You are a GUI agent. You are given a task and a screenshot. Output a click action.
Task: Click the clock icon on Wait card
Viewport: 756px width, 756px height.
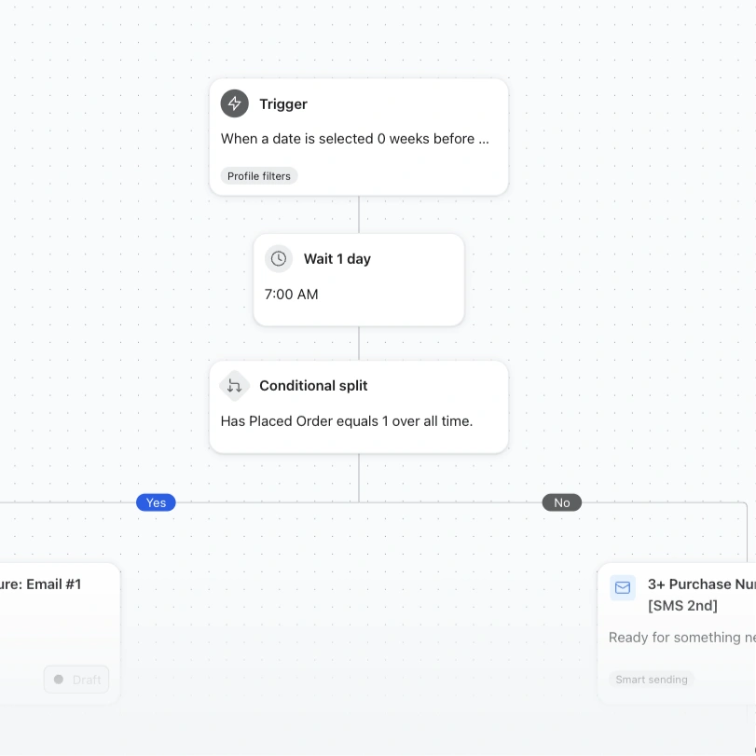pos(278,259)
